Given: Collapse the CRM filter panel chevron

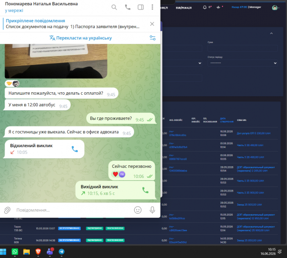Looking at the screenshot, I should pos(271,33).
